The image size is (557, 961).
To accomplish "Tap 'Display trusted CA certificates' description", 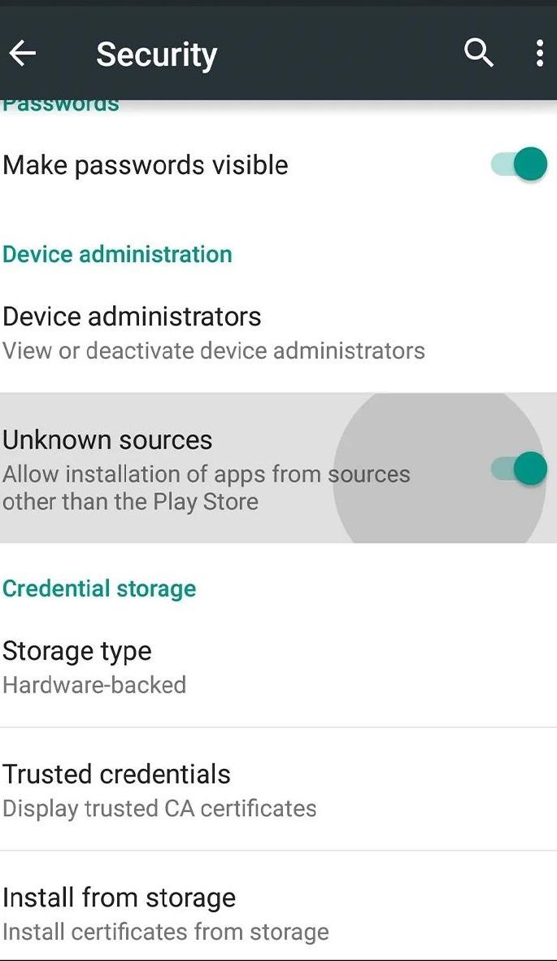I will tap(159, 809).
